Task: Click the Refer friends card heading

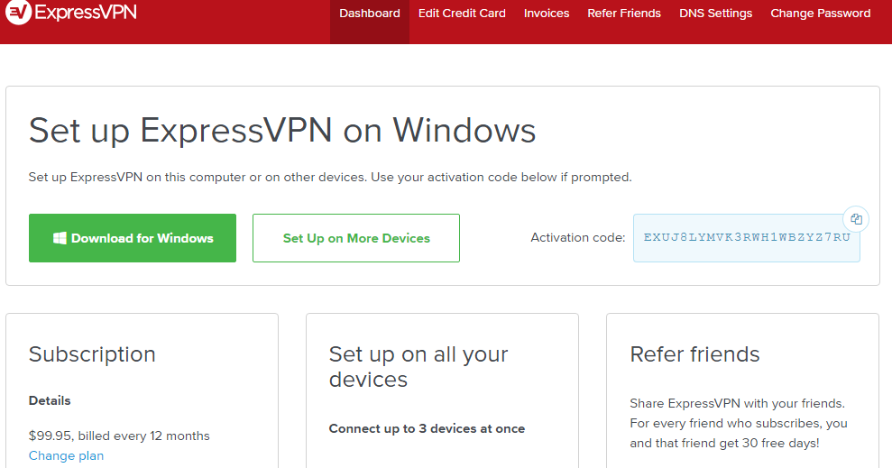Action: [x=694, y=354]
